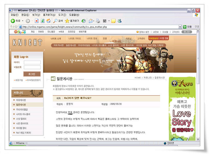Viewport: 209px width, 154px height.
Task: Open Search with the magnifier icon
Action: tap(55, 21)
